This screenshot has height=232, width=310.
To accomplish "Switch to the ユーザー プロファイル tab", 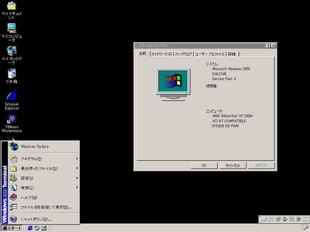I will pyautogui.click(x=210, y=54).
